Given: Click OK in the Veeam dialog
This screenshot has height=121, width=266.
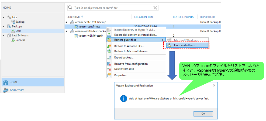Looking at the screenshot, I should pyautogui.click(x=203, y=113).
